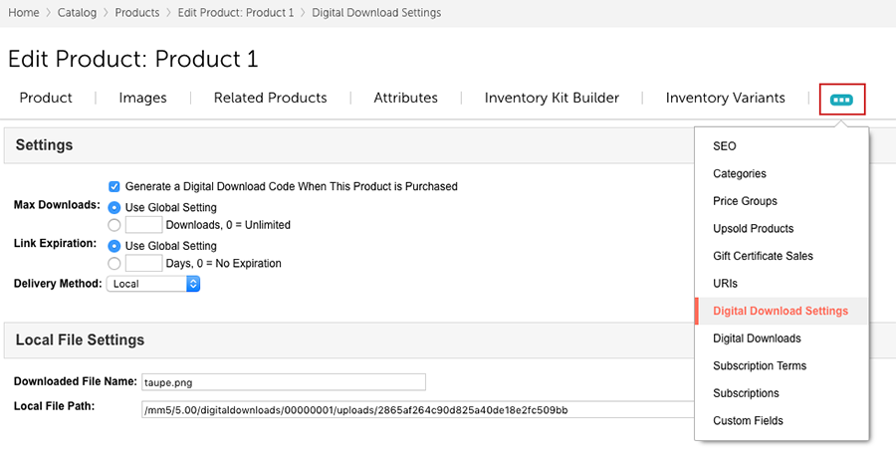This screenshot has width=896, height=452.
Task: Click the Downloaded File Name field
Action: (284, 382)
